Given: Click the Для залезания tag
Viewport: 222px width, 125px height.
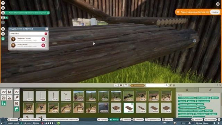Looking at the screenshot, I should click(203, 101).
